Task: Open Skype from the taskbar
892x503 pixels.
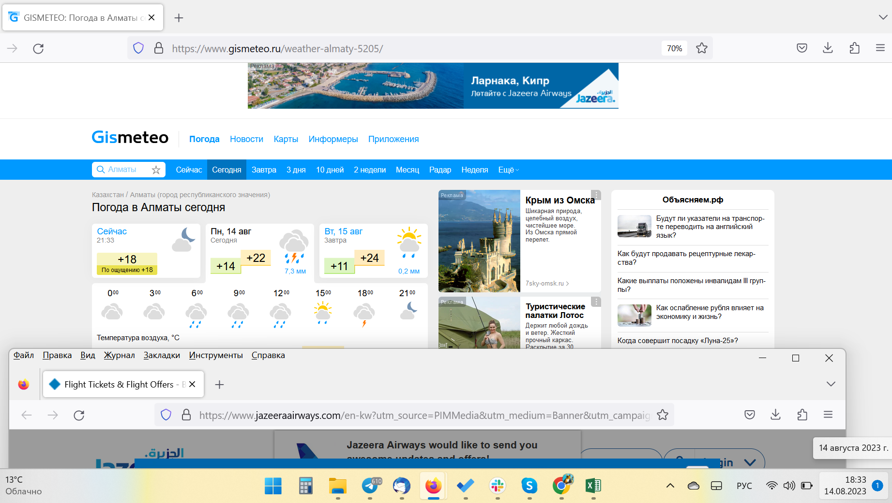Action: pyautogui.click(x=529, y=486)
